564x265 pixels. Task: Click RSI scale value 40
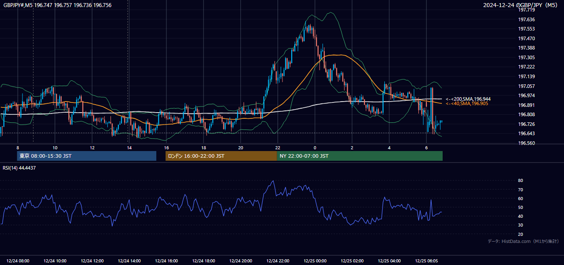pyautogui.click(x=521, y=216)
